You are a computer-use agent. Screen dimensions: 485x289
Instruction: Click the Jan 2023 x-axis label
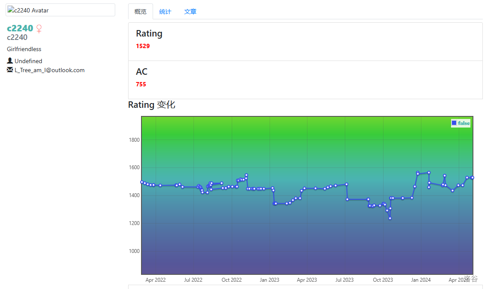(269, 280)
